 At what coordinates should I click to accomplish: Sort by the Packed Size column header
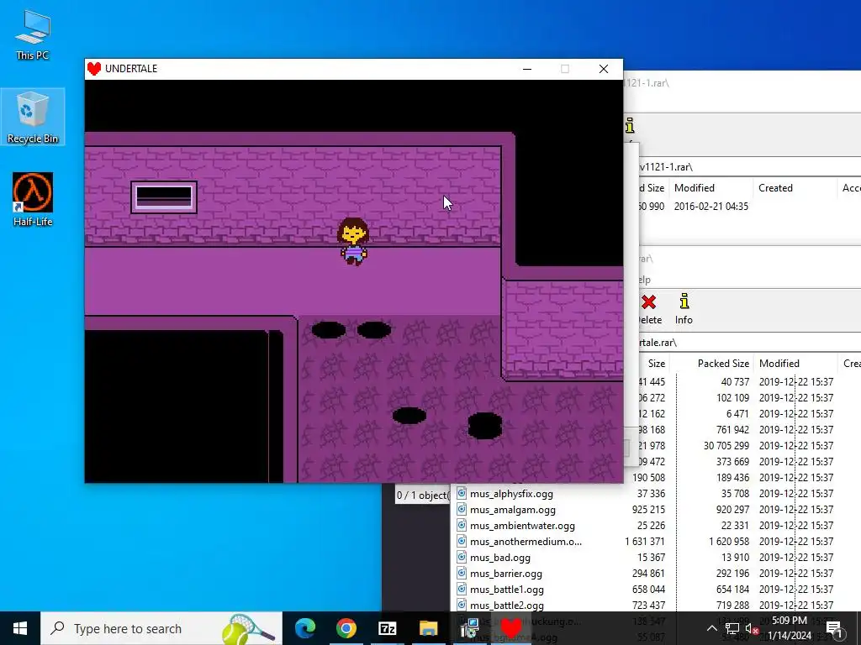tap(723, 363)
